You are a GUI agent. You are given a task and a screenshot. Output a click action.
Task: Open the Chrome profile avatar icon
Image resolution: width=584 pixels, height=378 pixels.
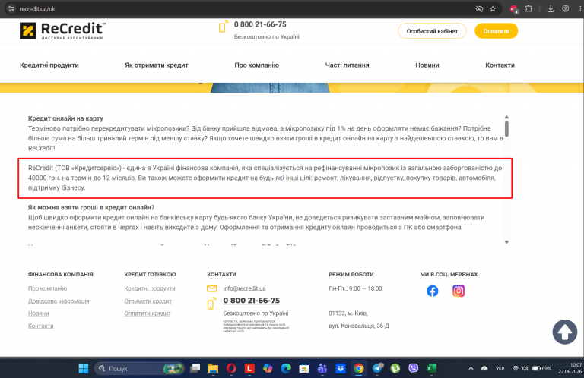coord(566,8)
